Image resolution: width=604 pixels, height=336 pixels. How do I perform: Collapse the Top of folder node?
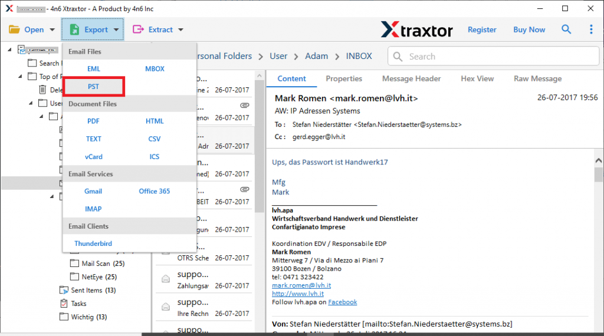20,76
